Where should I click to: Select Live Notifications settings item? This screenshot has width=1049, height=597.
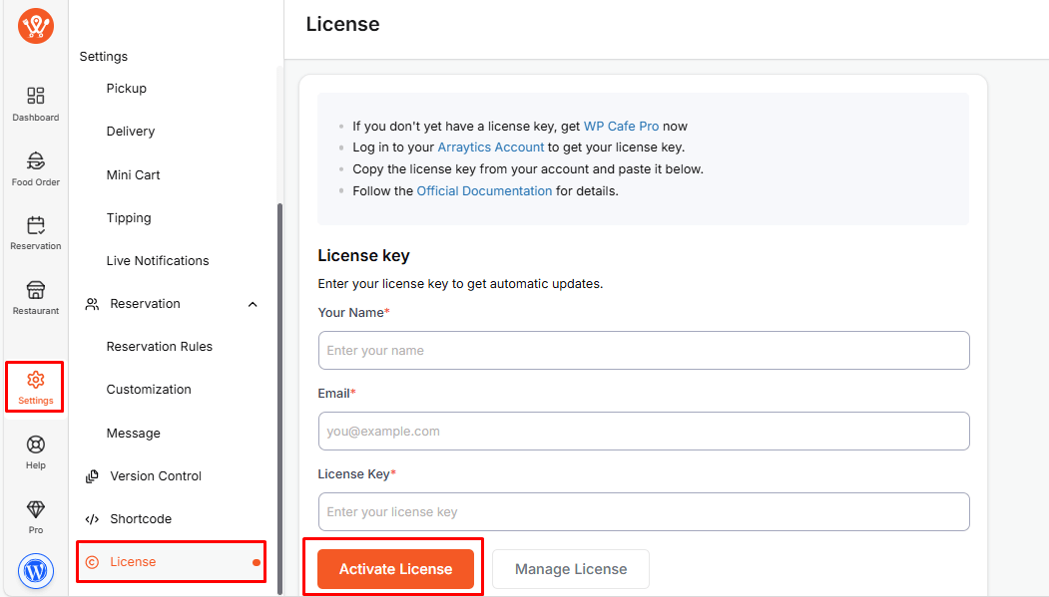tap(158, 261)
